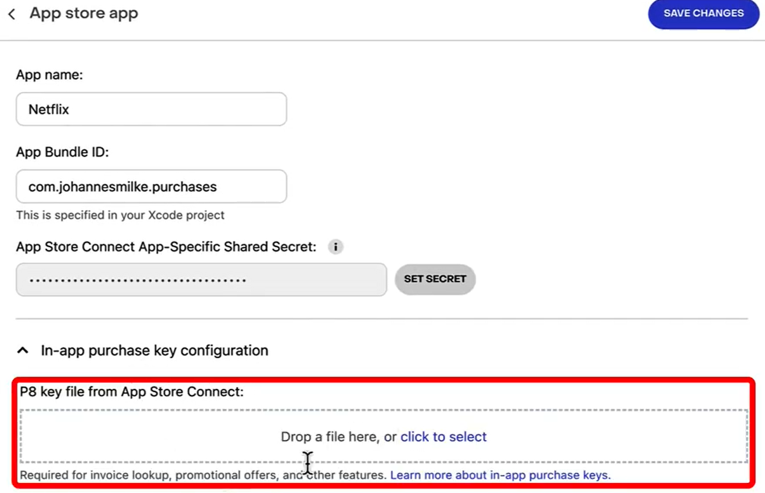
Task: Click the P8 key file drop zone
Action: pos(384,436)
